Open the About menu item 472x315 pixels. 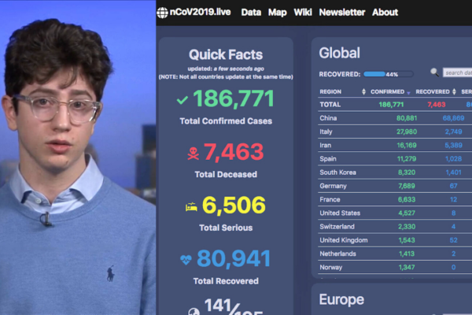[385, 13]
